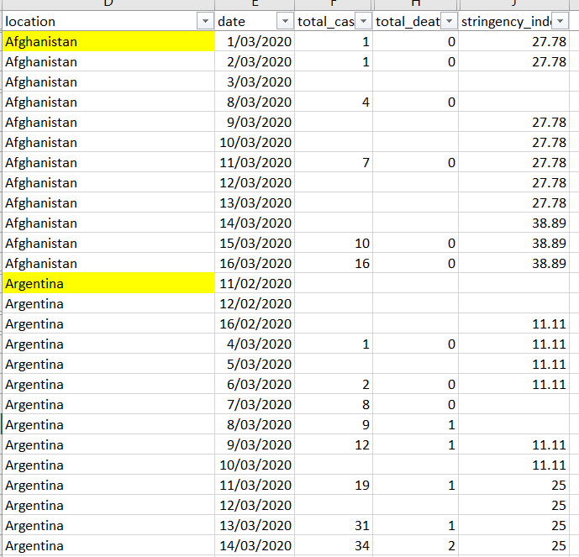Select date cell 1/03/2020 for Afghanistan
Image resolution: width=579 pixels, height=557 pixels.
[255, 41]
